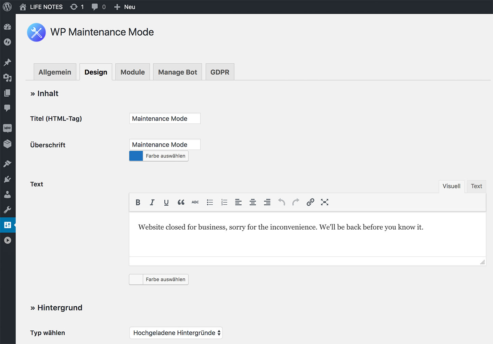
Task: Open Posts via the pushpin icon
Action: tap(8, 62)
